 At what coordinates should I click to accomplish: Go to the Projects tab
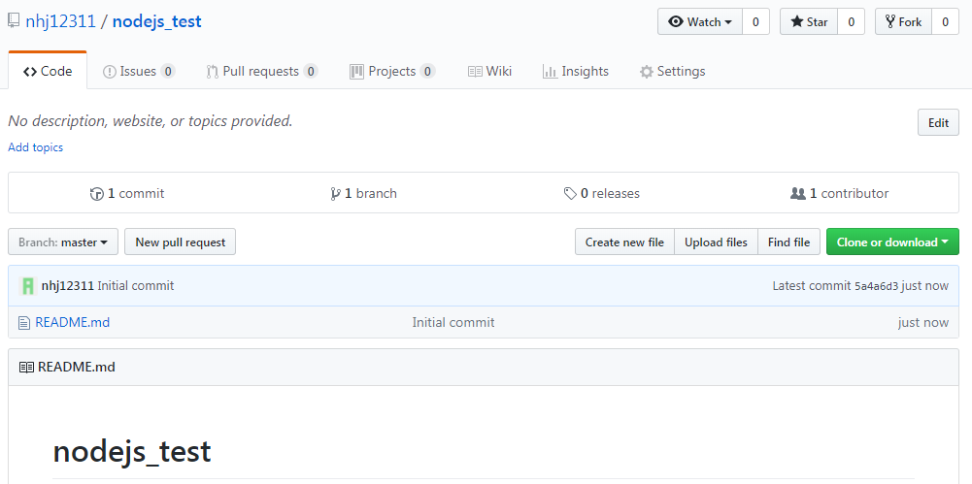point(391,71)
